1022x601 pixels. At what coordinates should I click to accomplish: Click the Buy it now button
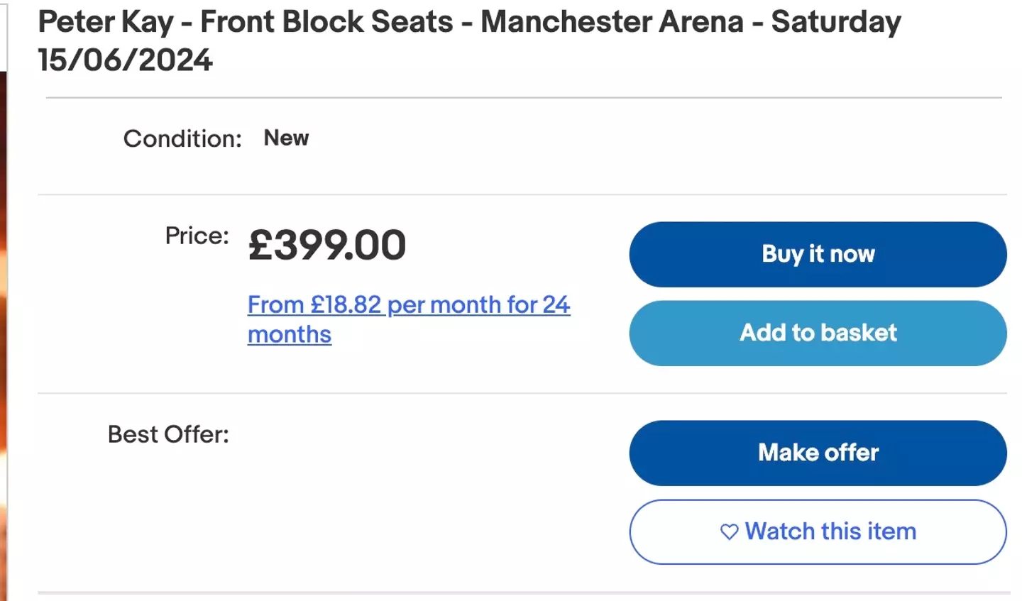coord(818,254)
